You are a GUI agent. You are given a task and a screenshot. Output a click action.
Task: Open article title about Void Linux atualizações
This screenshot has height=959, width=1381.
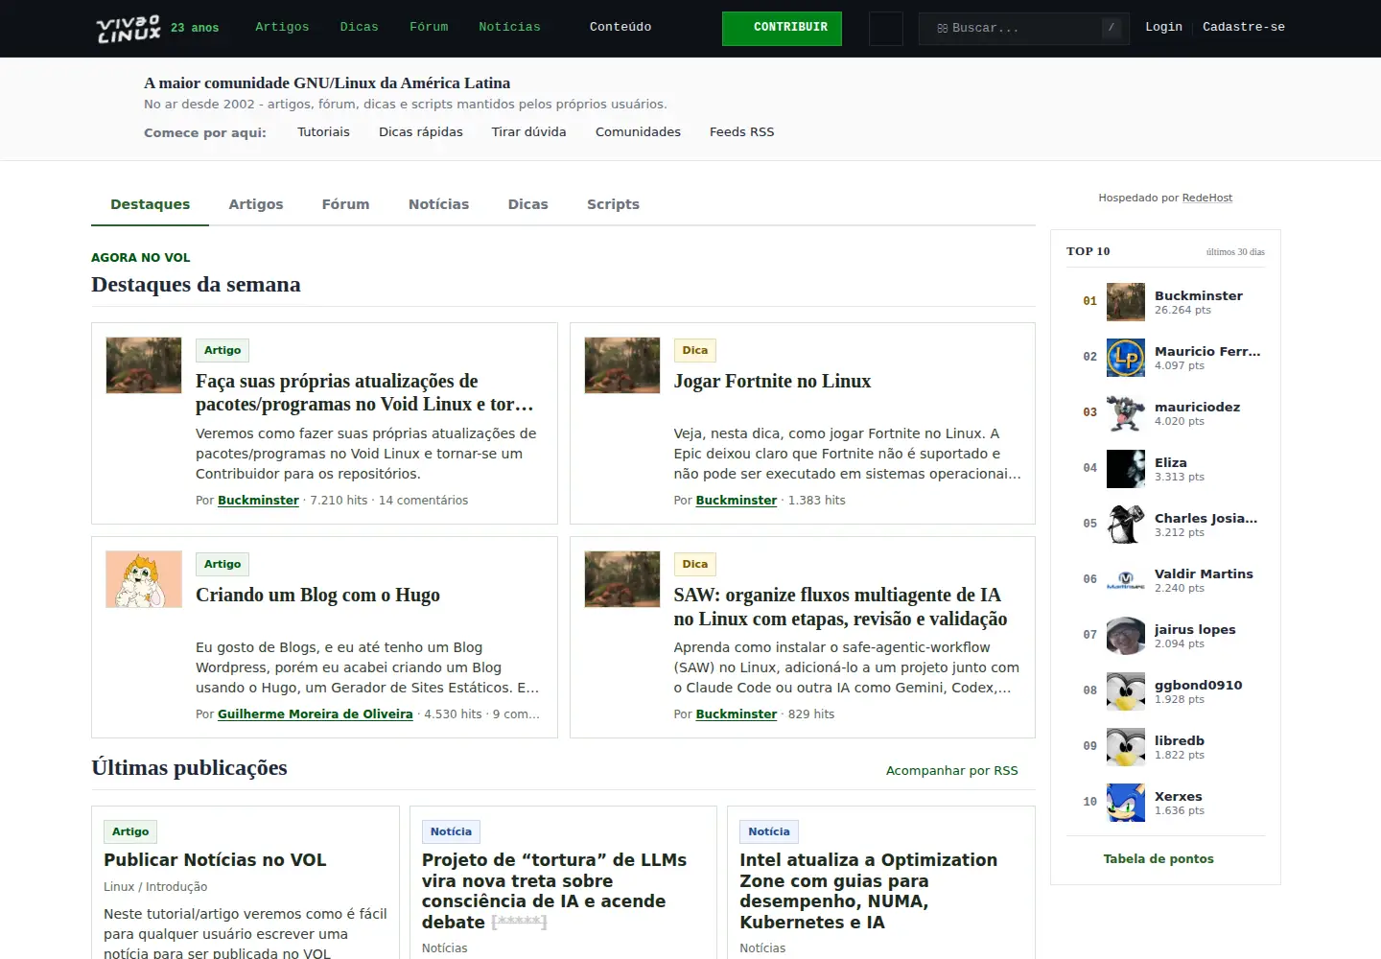(364, 392)
